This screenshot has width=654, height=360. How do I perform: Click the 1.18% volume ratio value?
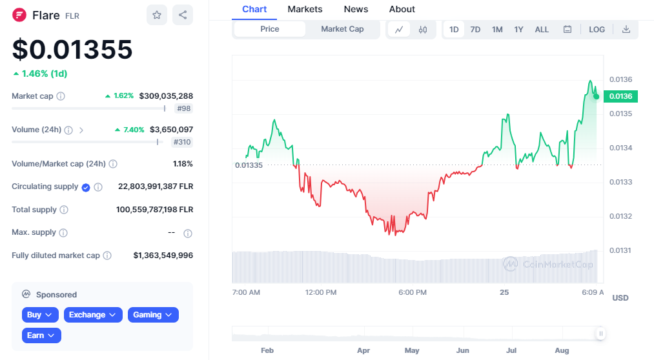183,164
